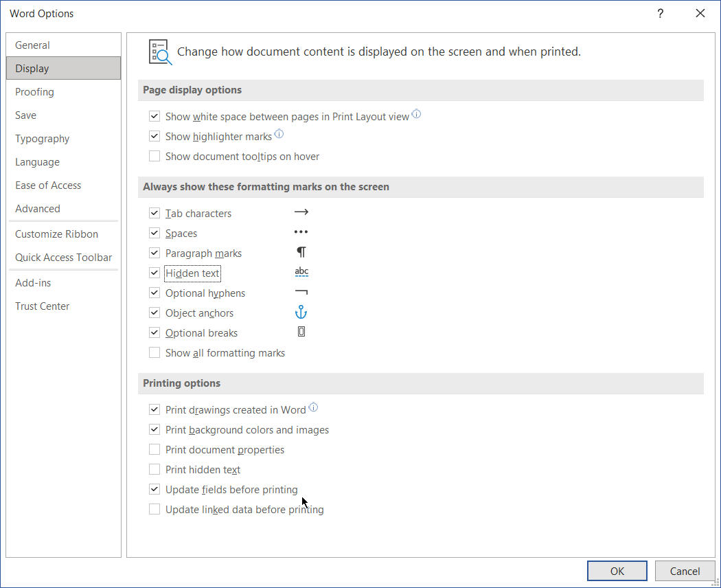Enable Print hidden text option
This screenshot has height=588, width=721.
[x=154, y=470]
